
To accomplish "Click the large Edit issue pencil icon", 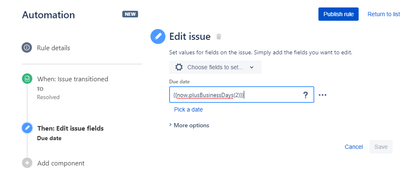I will [158, 36].
